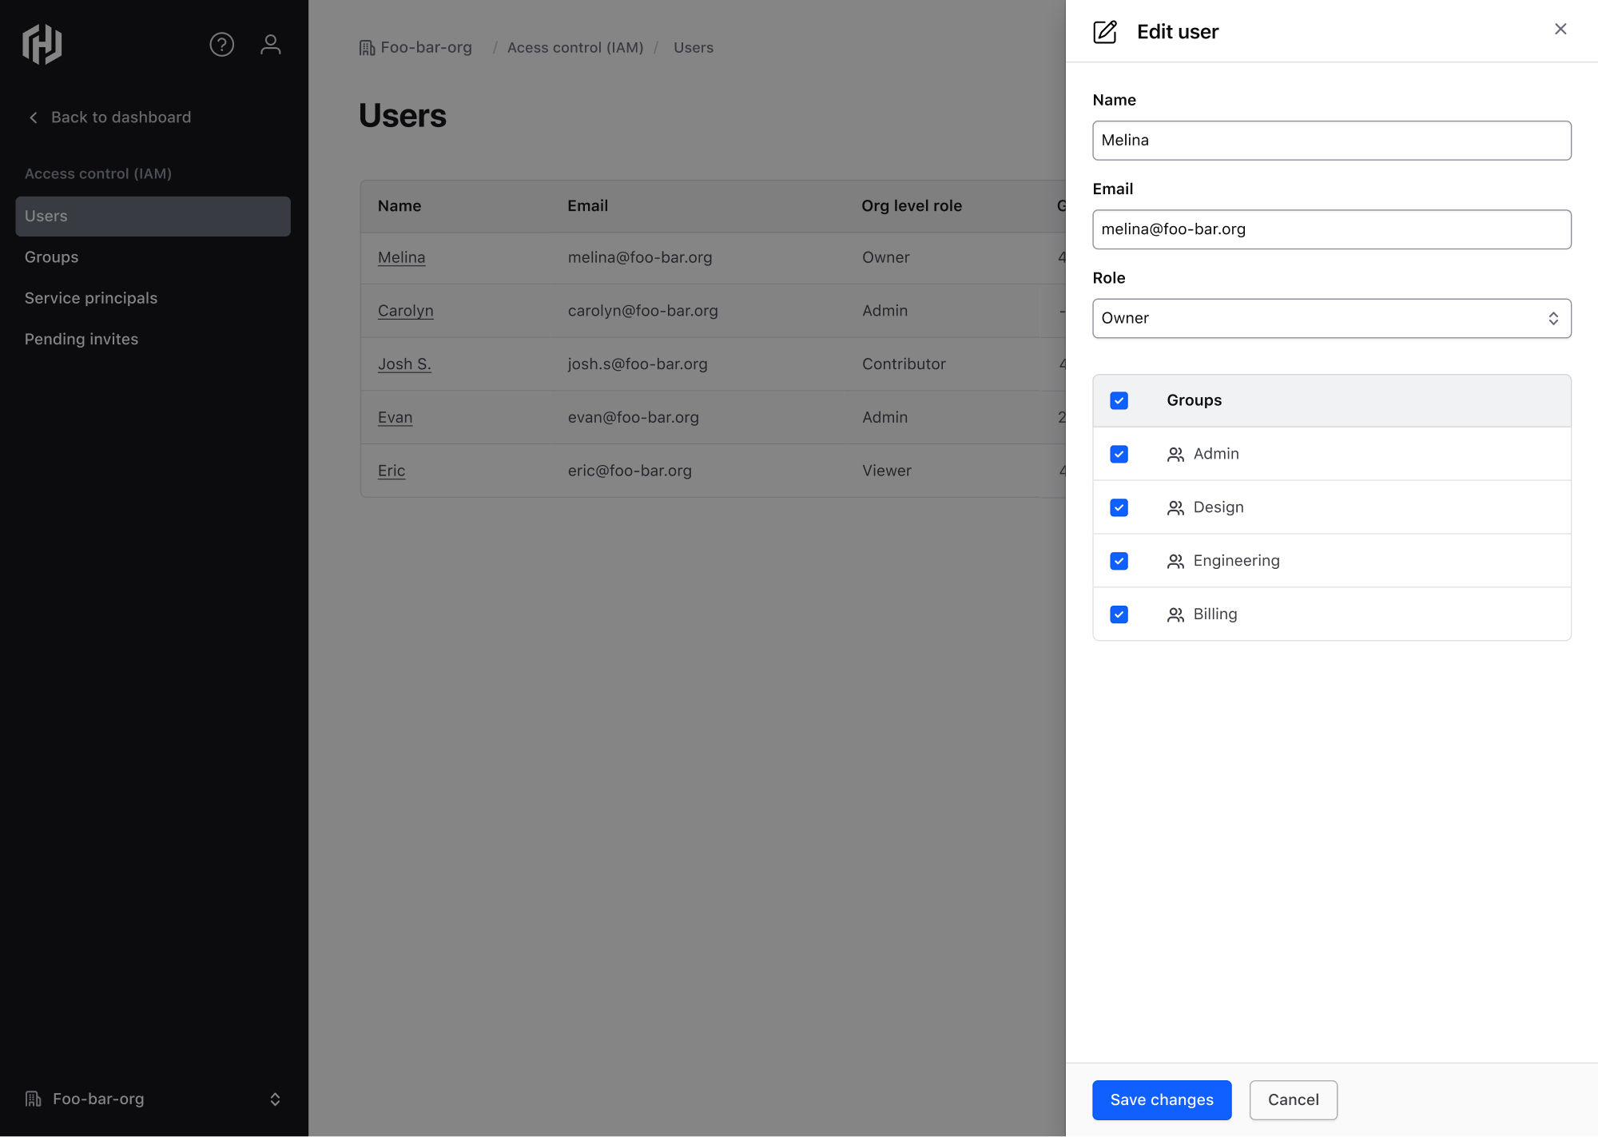1598x1137 pixels.
Task: Uncheck the Groups select-all checkbox
Action: click(x=1119, y=400)
